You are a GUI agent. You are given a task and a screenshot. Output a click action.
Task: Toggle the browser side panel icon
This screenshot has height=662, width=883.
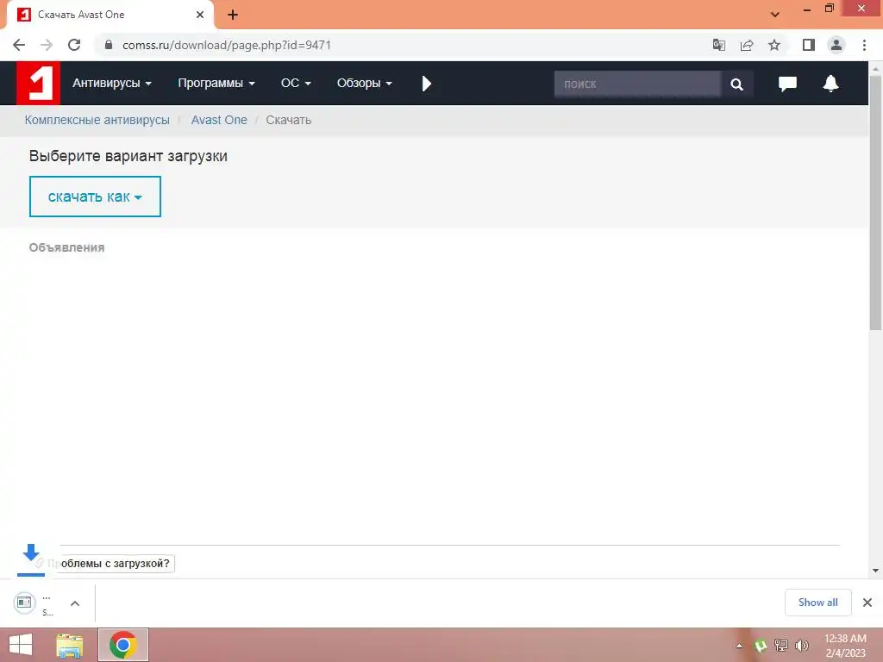(809, 45)
